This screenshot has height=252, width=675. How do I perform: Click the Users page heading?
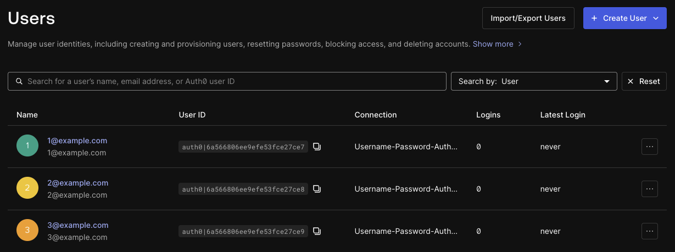click(31, 18)
